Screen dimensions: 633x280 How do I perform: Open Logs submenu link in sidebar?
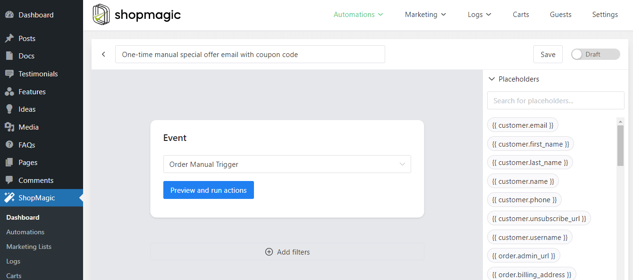pos(14,261)
